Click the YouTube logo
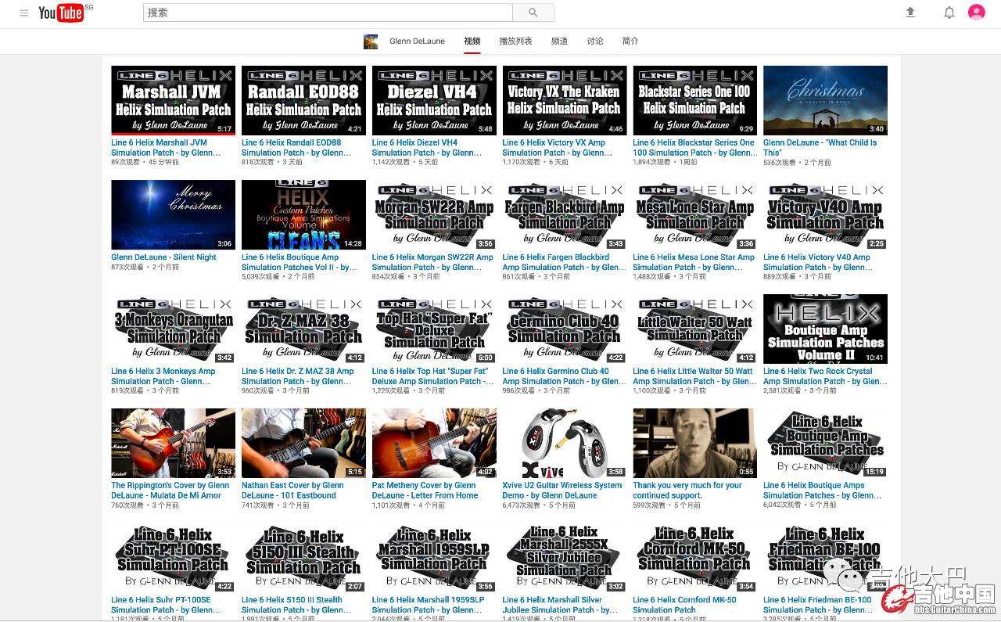 pos(61,13)
